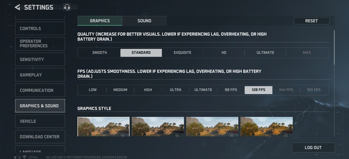Open the Graphics tab

point(100,21)
